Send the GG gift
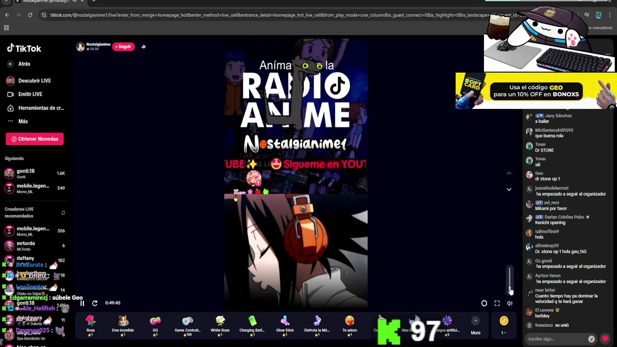Viewport: 617px width, 347px height. pos(155,325)
